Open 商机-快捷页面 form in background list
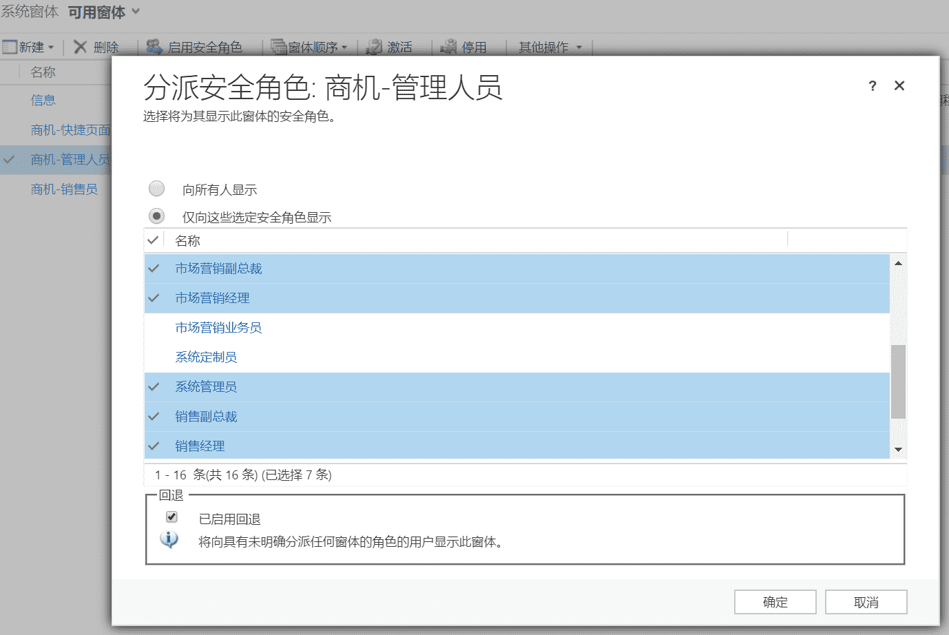This screenshot has height=635, width=949. pyautogui.click(x=70, y=130)
